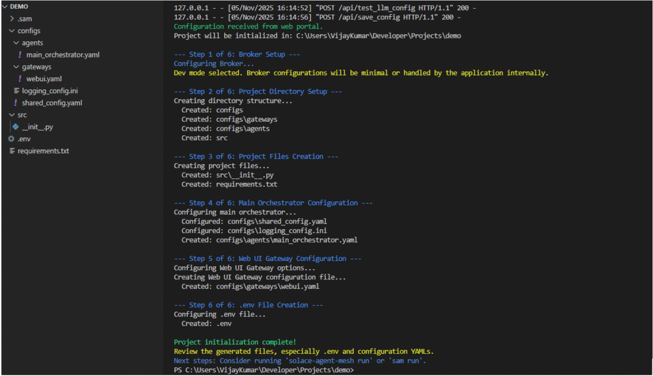Click the file icon beside logging_config.ini
653x376 pixels.
click(x=16, y=90)
